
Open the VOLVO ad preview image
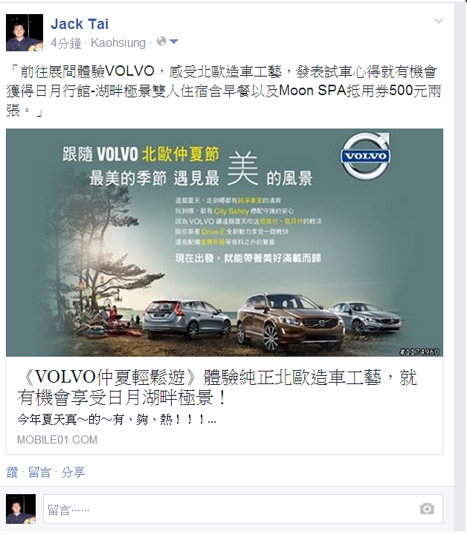pyautogui.click(x=225, y=242)
